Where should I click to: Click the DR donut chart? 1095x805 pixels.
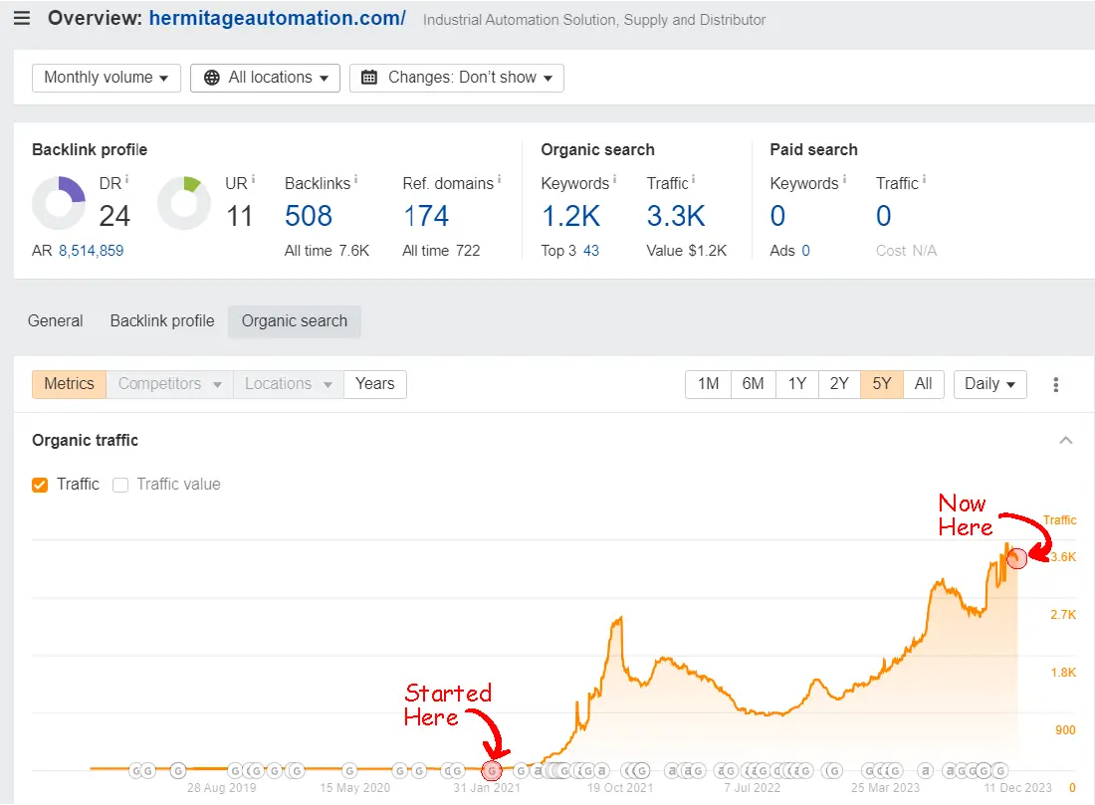pos(59,203)
